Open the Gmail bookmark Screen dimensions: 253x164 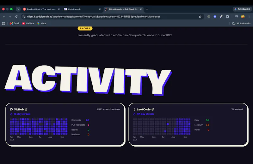15,23
